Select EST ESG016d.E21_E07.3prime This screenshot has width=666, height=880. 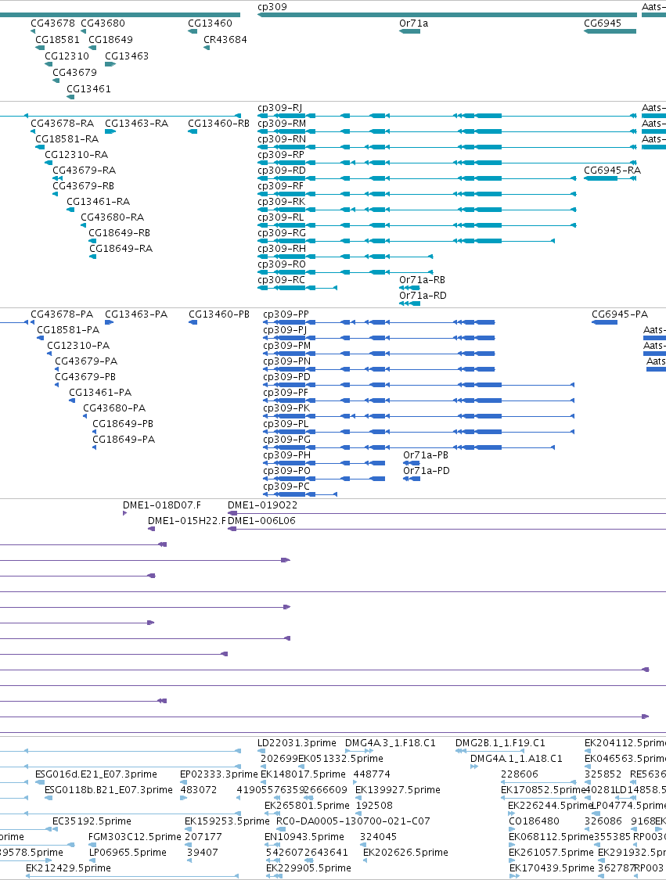point(96,774)
